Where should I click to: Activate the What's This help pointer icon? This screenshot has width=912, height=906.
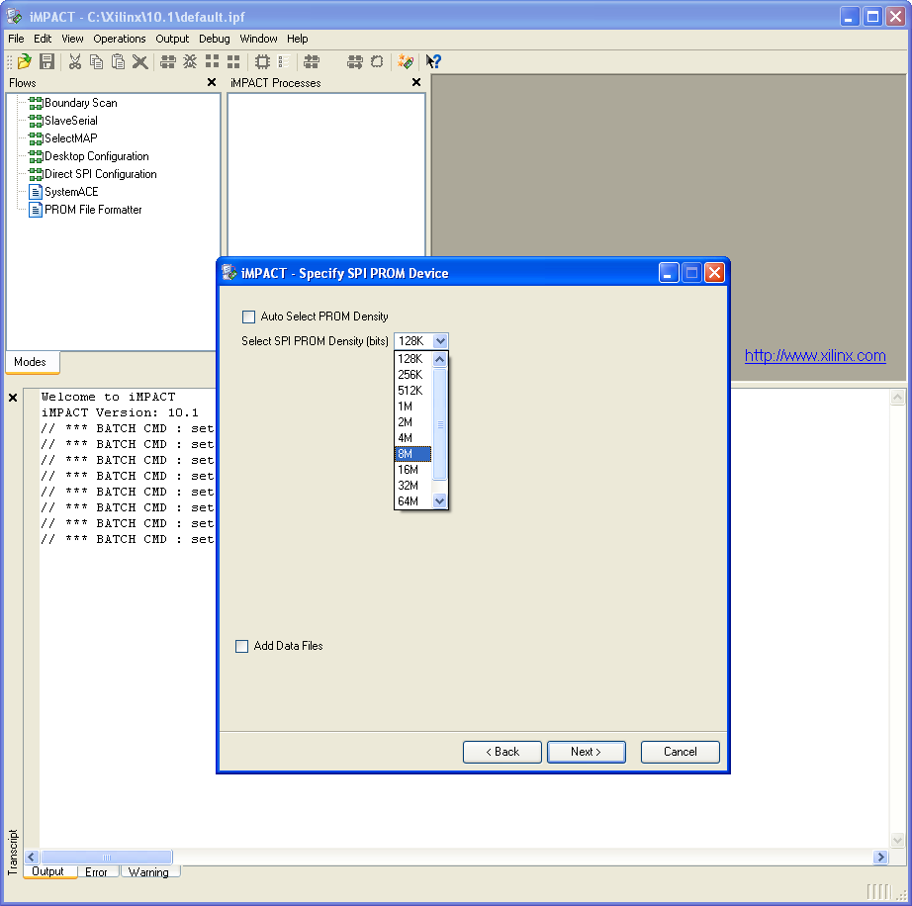click(x=433, y=61)
